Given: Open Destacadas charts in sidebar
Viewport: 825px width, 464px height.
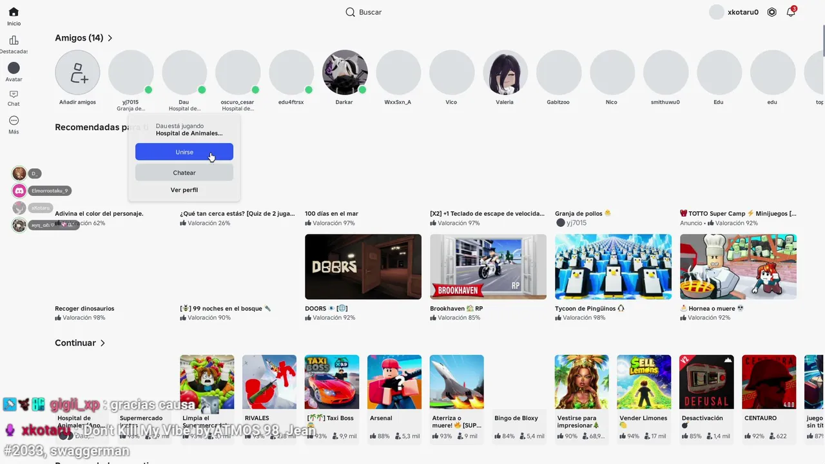Looking at the screenshot, I should (14, 40).
